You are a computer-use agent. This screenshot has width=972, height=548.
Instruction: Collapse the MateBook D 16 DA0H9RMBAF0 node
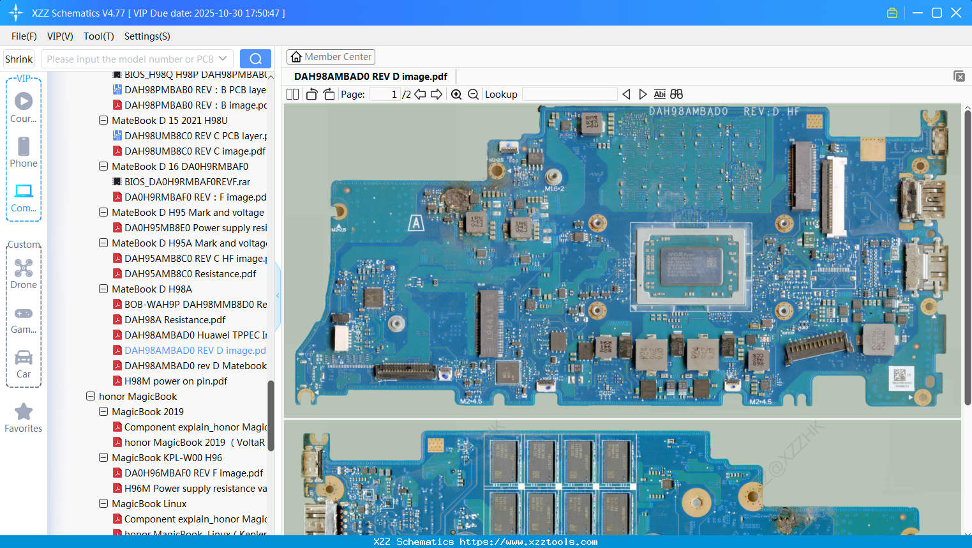tap(103, 166)
